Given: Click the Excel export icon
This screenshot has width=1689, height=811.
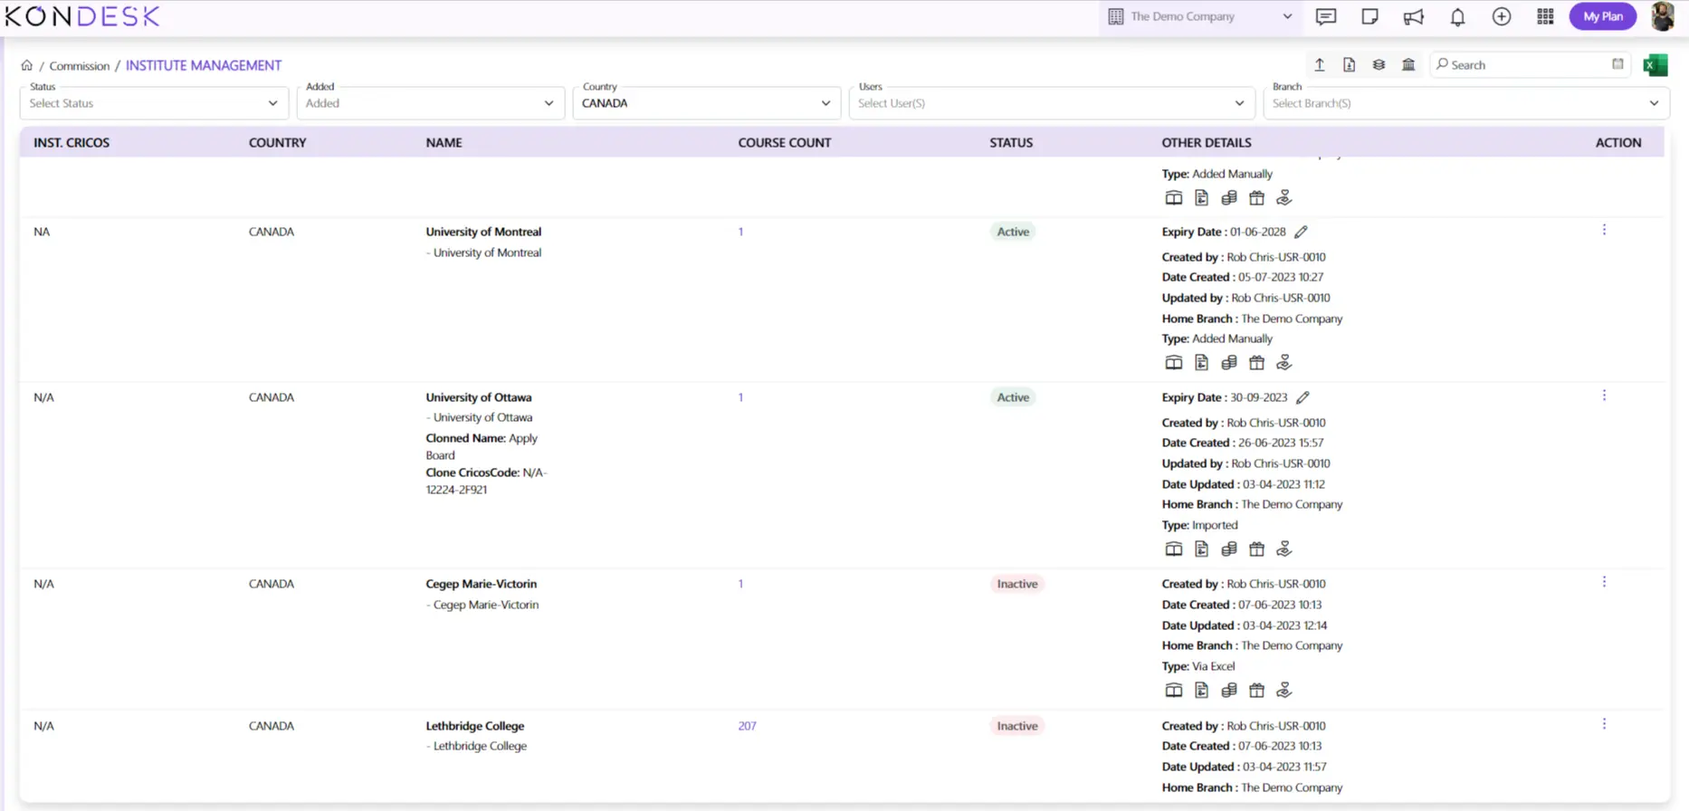Looking at the screenshot, I should click(x=1655, y=65).
